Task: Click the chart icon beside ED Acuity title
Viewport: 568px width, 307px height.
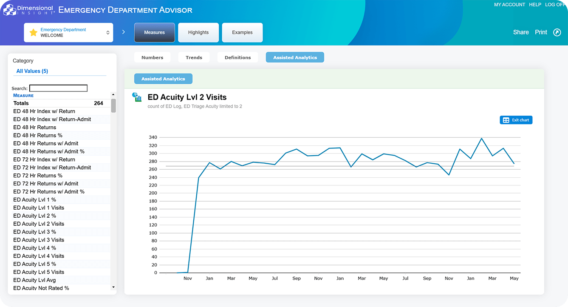Action: point(137,97)
